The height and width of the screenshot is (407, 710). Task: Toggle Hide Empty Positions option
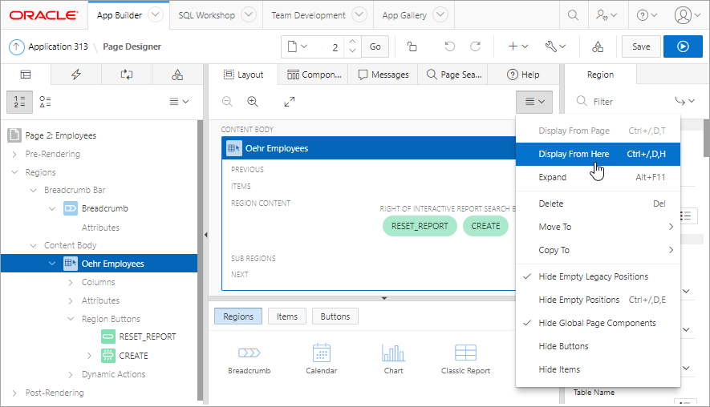[598, 300]
